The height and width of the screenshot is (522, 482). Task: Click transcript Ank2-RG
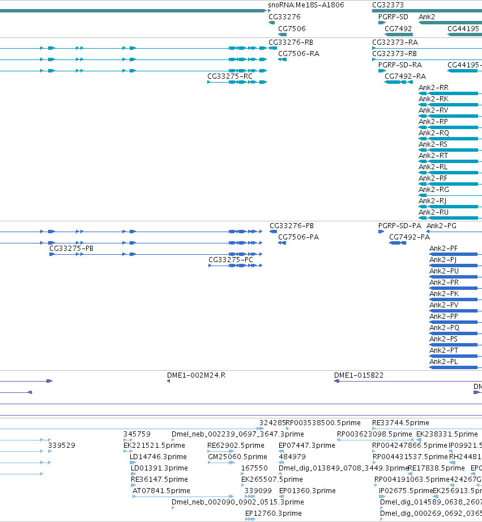coord(434,190)
